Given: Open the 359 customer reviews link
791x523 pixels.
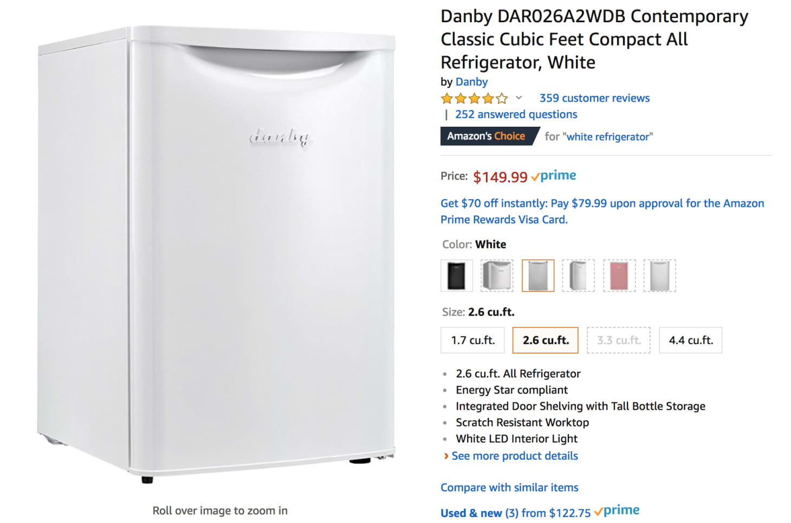Looking at the screenshot, I should point(594,98).
